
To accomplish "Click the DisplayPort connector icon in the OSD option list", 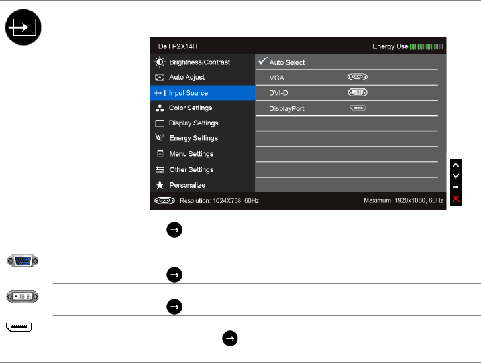I will coord(358,108).
